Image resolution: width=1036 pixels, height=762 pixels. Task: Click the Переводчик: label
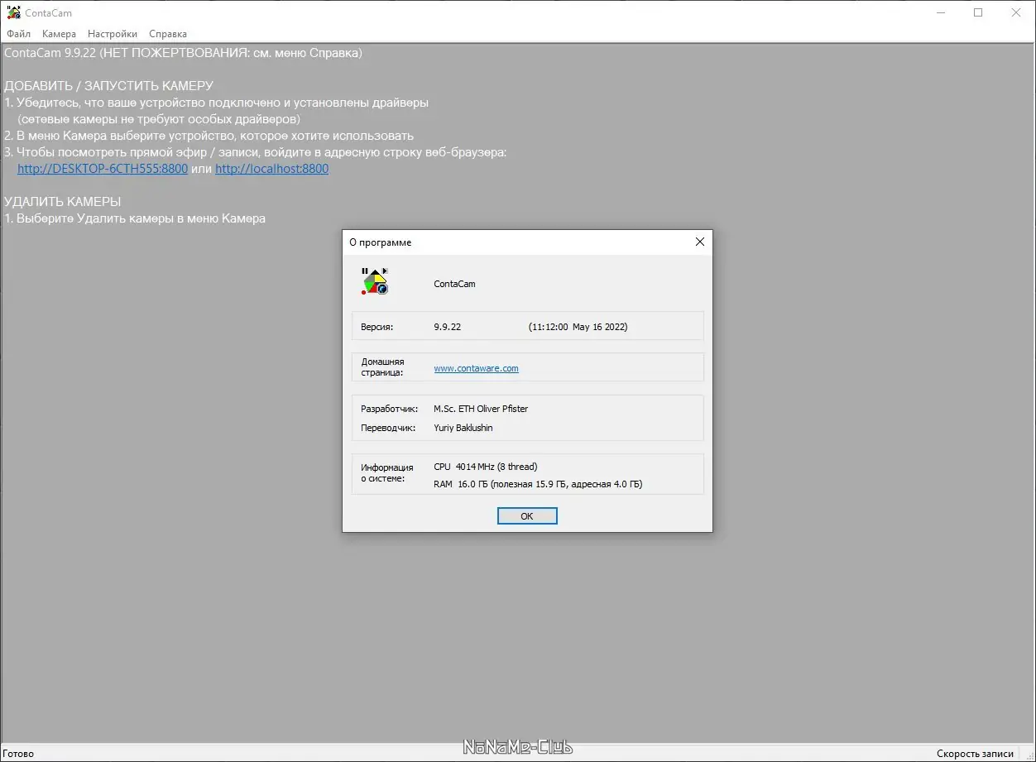(386, 428)
